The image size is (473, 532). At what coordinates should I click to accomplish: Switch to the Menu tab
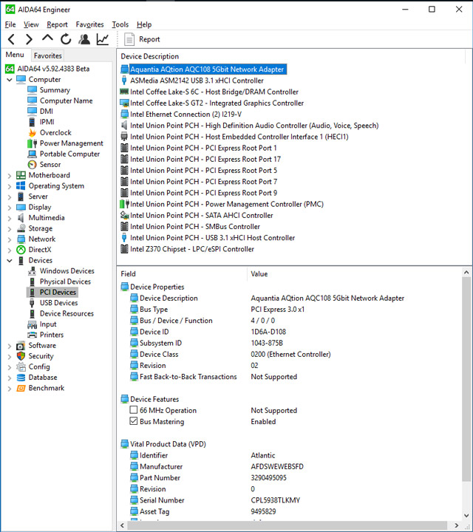pos(15,55)
